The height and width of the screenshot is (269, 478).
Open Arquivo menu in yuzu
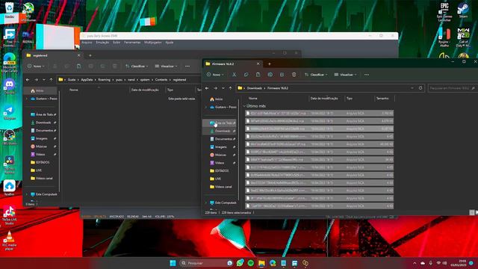[87, 43]
